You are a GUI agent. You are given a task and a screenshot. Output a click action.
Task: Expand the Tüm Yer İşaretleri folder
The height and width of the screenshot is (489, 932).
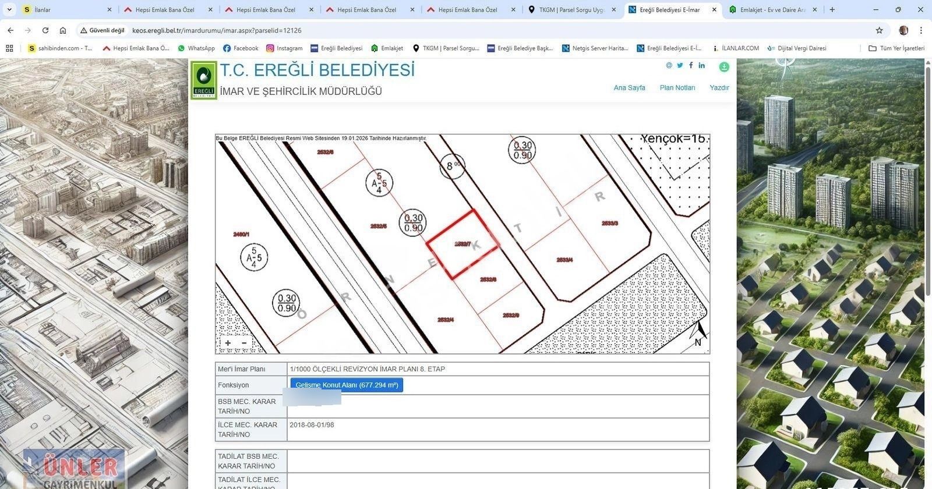tap(896, 48)
